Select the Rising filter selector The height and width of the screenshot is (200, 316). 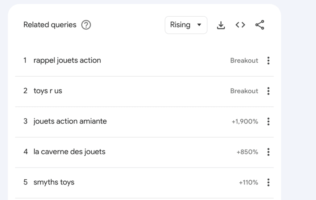click(x=186, y=25)
